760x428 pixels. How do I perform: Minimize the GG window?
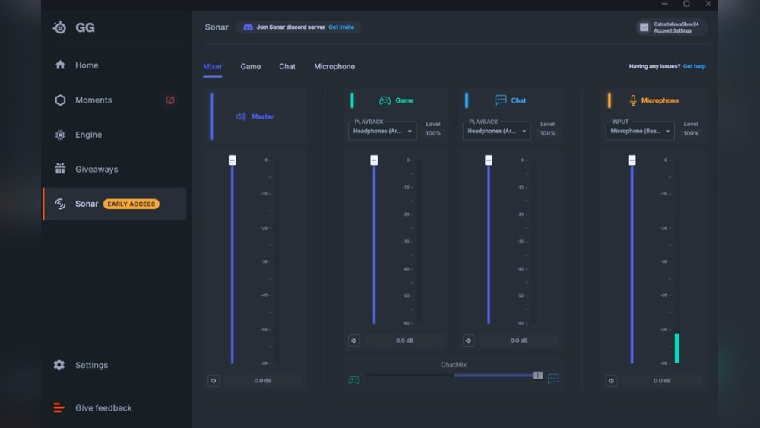(x=664, y=4)
